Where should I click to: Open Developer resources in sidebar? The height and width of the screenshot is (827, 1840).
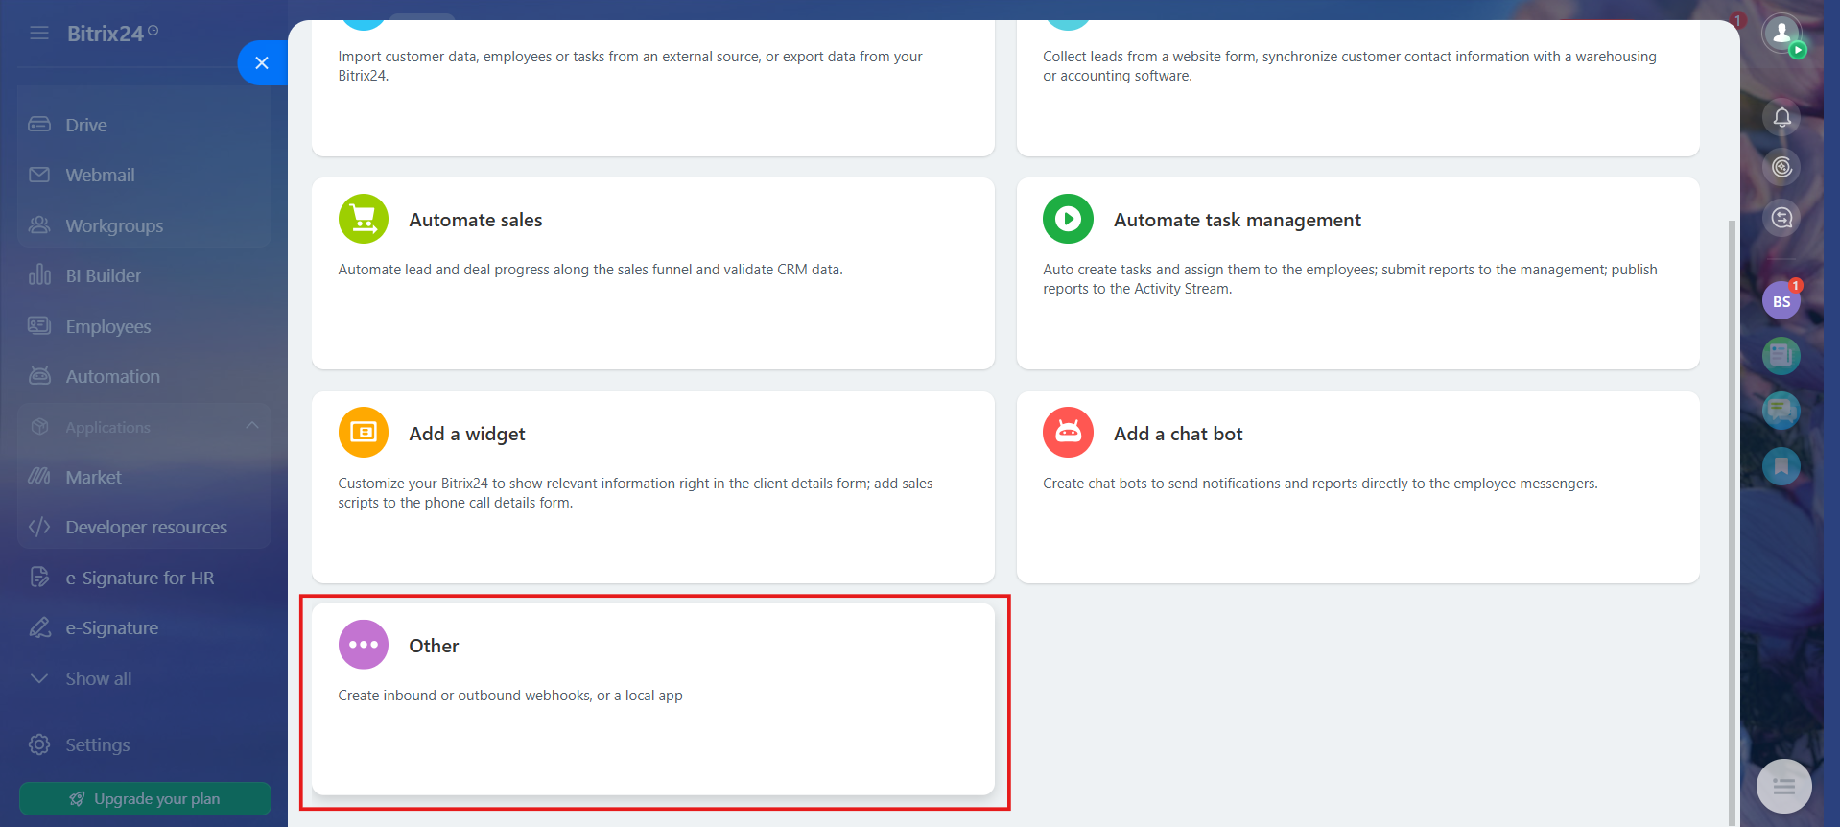click(144, 527)
